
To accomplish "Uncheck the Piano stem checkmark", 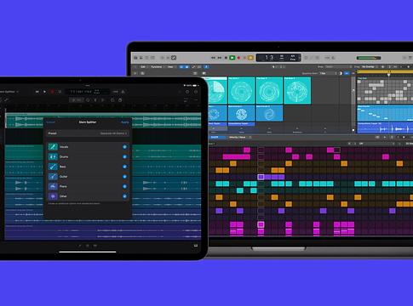I will [124, 186].
